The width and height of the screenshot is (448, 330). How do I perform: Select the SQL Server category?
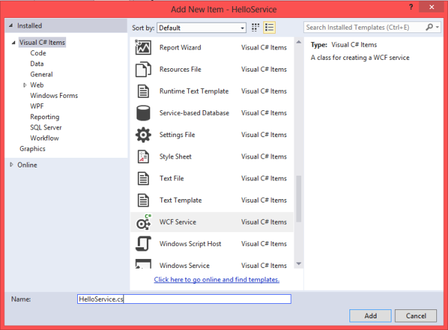45,127
